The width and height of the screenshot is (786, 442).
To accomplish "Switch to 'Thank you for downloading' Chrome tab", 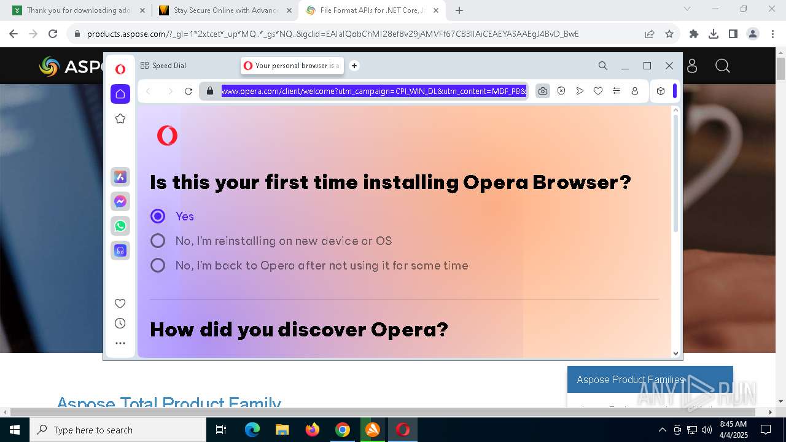I will [x=80, y=10].
